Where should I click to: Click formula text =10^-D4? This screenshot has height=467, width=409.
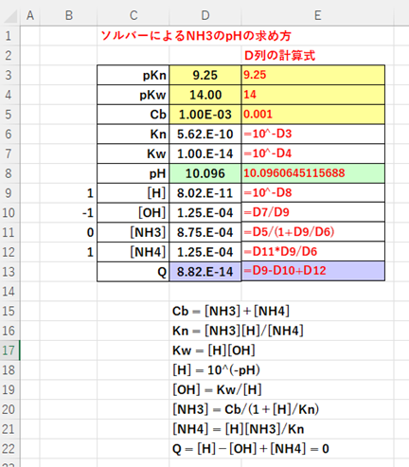[x=268, y=153]
